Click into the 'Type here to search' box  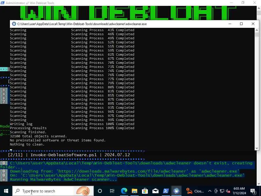[x=53, y=191]
